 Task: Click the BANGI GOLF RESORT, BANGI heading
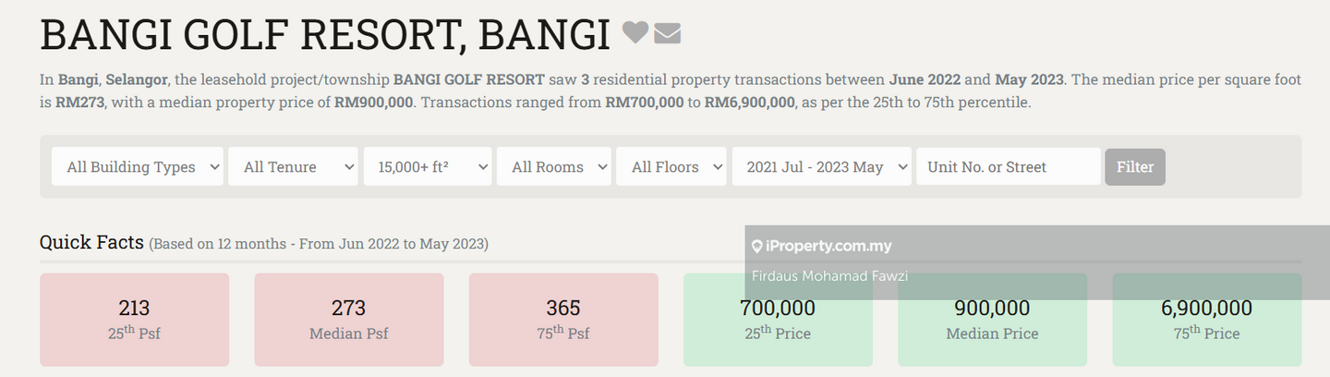coord(324,35)
